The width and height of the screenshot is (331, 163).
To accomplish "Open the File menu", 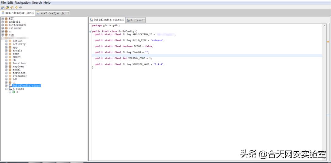I will coord(3,2).
